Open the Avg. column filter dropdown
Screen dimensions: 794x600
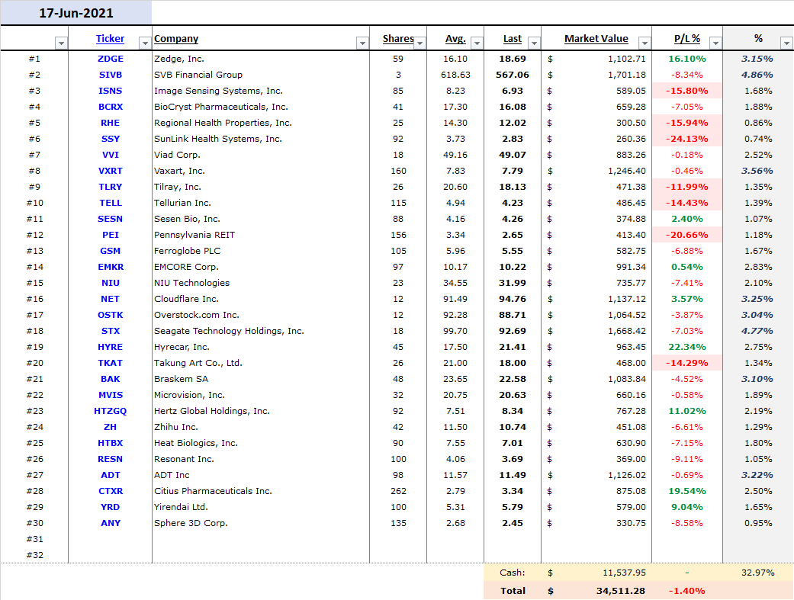[x=477, y=43]
